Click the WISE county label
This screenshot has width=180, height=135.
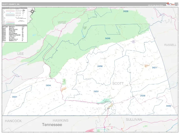coord(62,22)
